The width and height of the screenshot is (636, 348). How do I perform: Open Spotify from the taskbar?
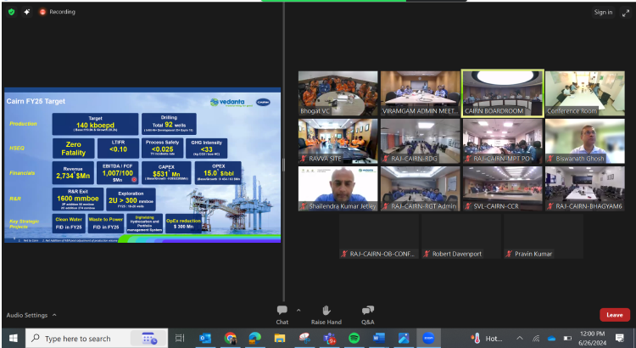[354, 338]
